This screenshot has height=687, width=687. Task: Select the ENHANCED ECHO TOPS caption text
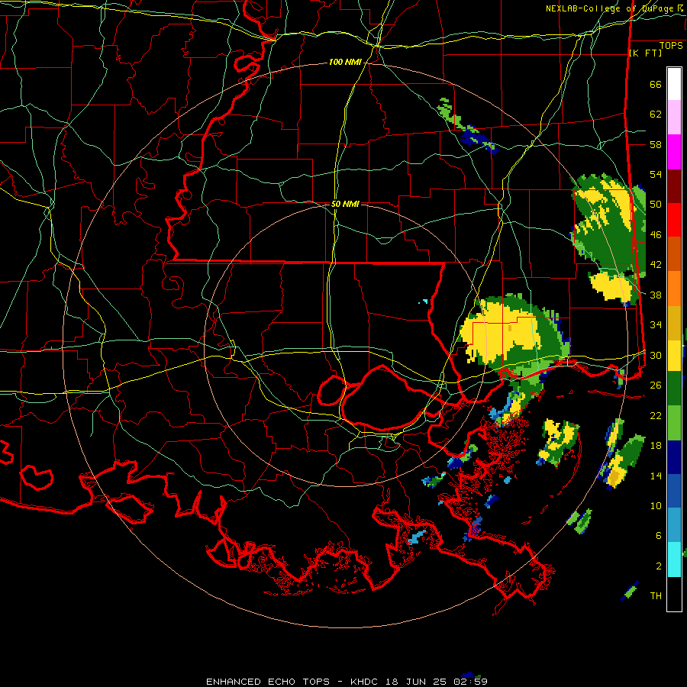[268, 682]
